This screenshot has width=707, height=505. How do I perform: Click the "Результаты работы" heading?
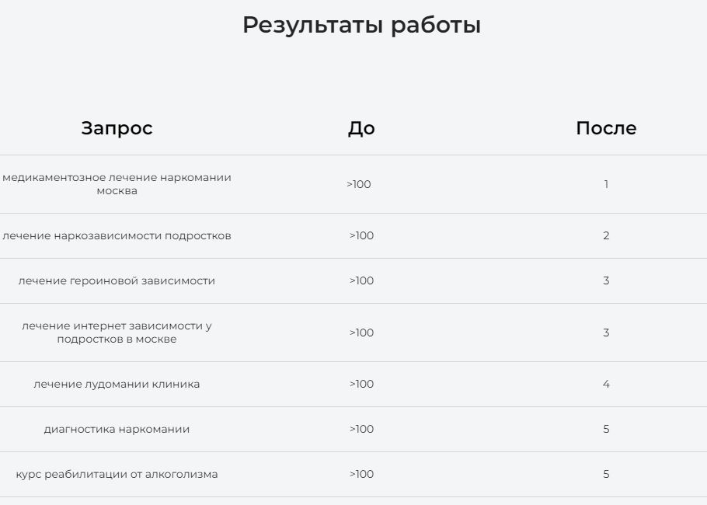point(361,25)
